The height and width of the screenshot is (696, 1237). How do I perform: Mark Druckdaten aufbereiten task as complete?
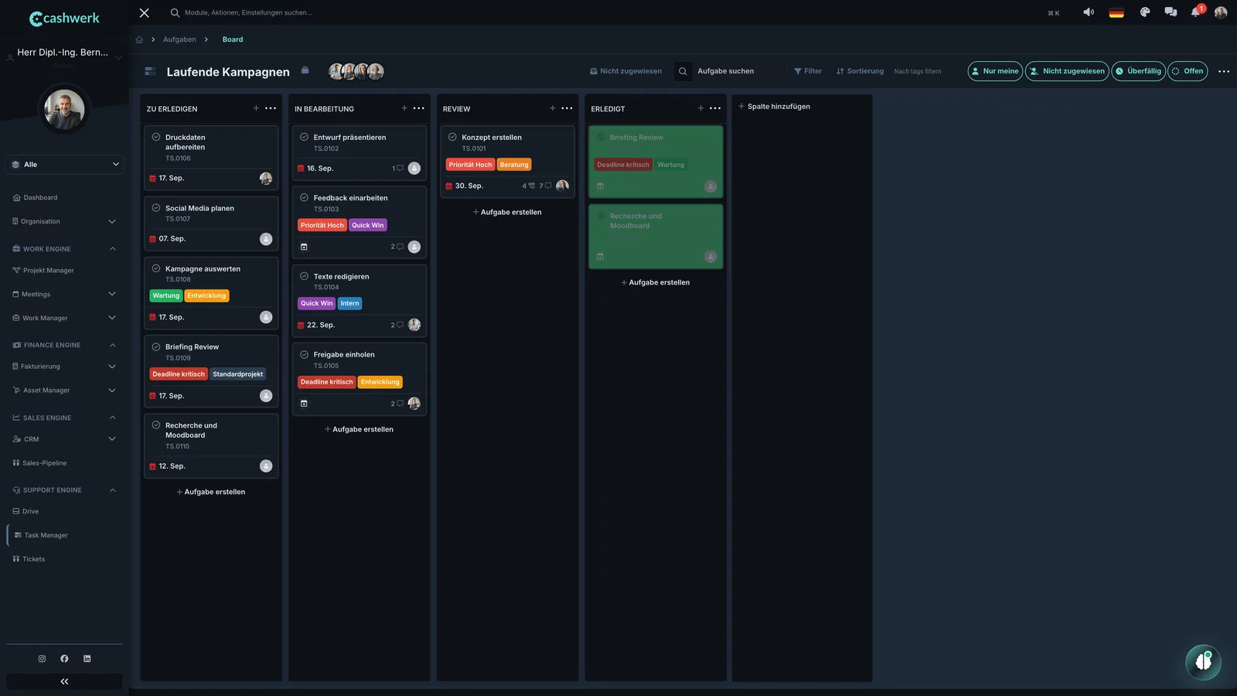point(156,137)
